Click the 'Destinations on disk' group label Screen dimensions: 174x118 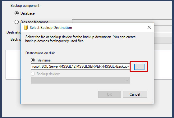(40, 53)
